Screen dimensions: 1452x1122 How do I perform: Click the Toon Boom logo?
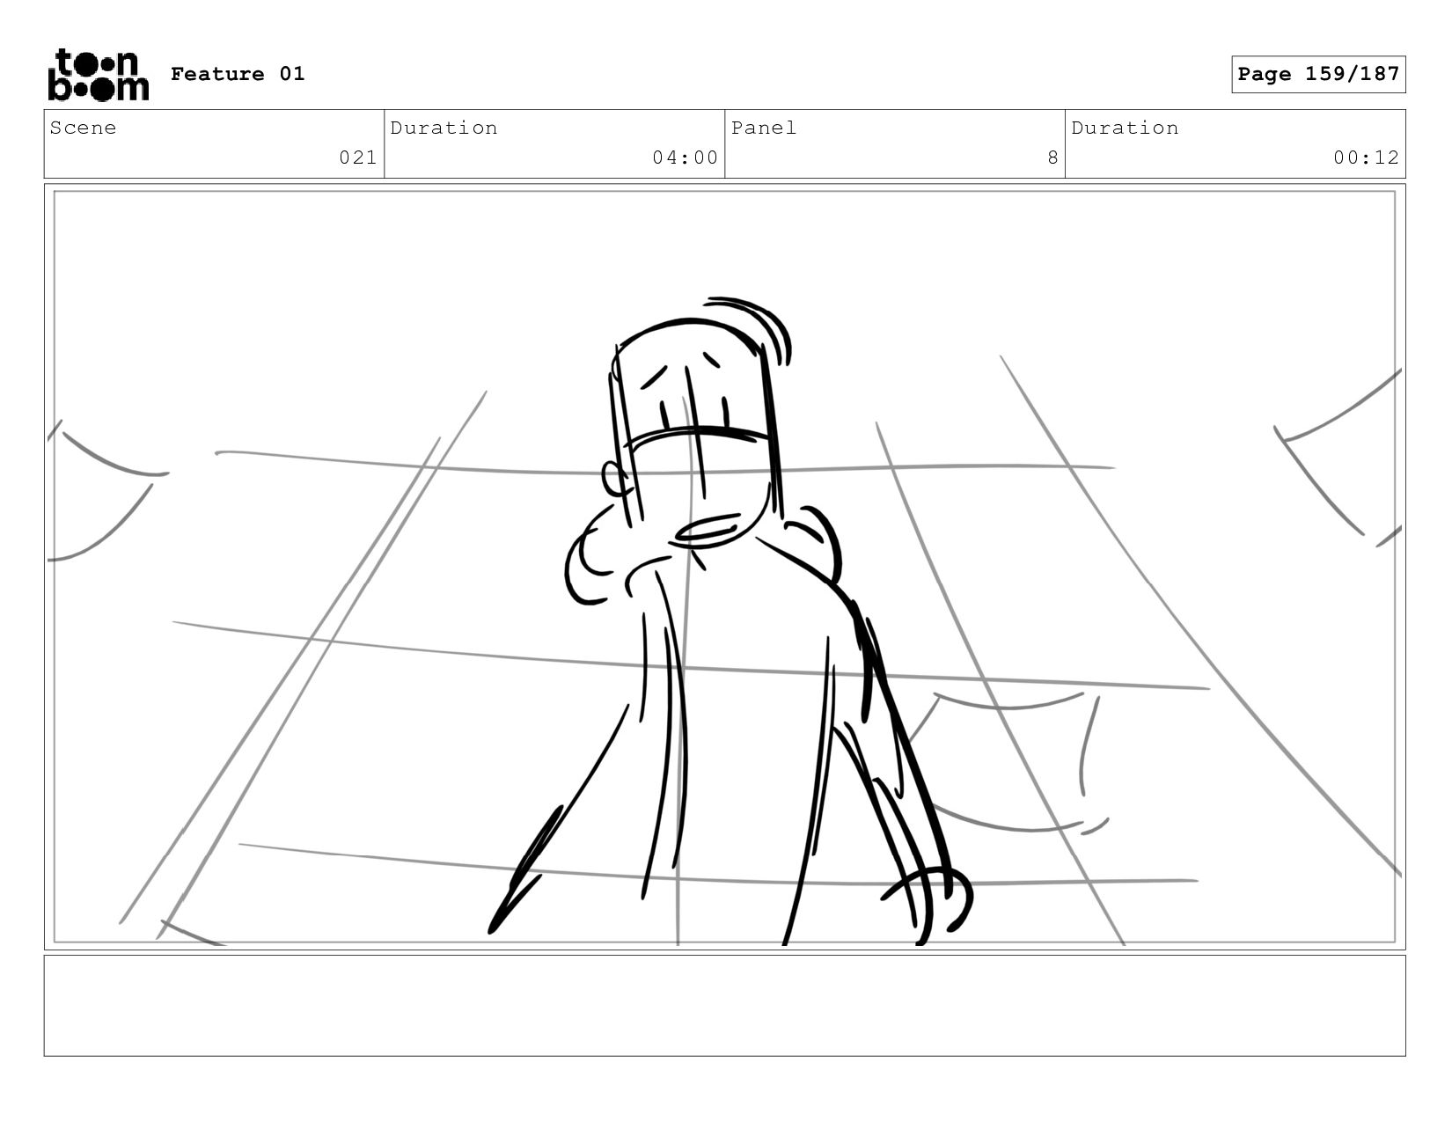98,75
